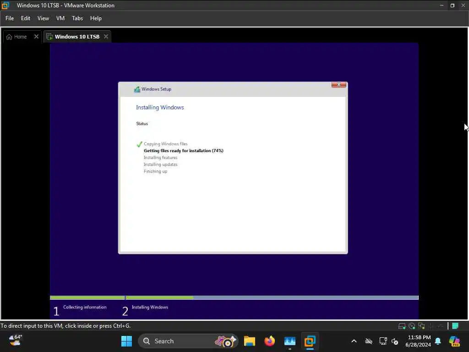
Task: Close the Windows 10 LTSB tab
Action: (106, 37)
